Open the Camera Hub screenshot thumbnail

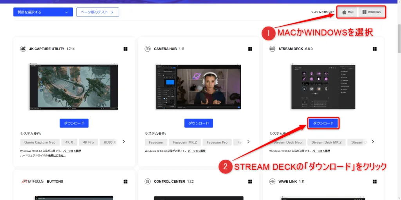[199, 86]
